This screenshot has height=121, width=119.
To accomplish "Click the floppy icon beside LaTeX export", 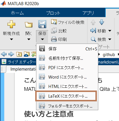I will (x=42, y=96).
